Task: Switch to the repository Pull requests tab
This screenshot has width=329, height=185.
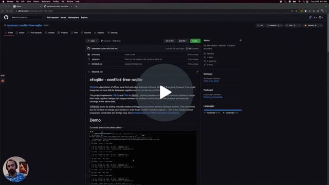Action: click(x=34, y=33)
